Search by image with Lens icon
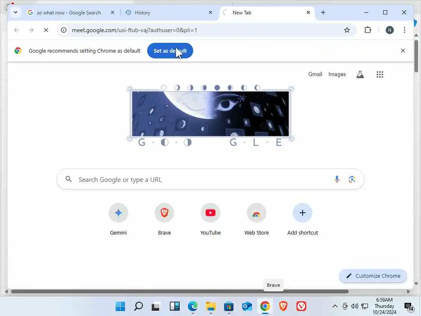The image size is (421, 316). point(352,179)
